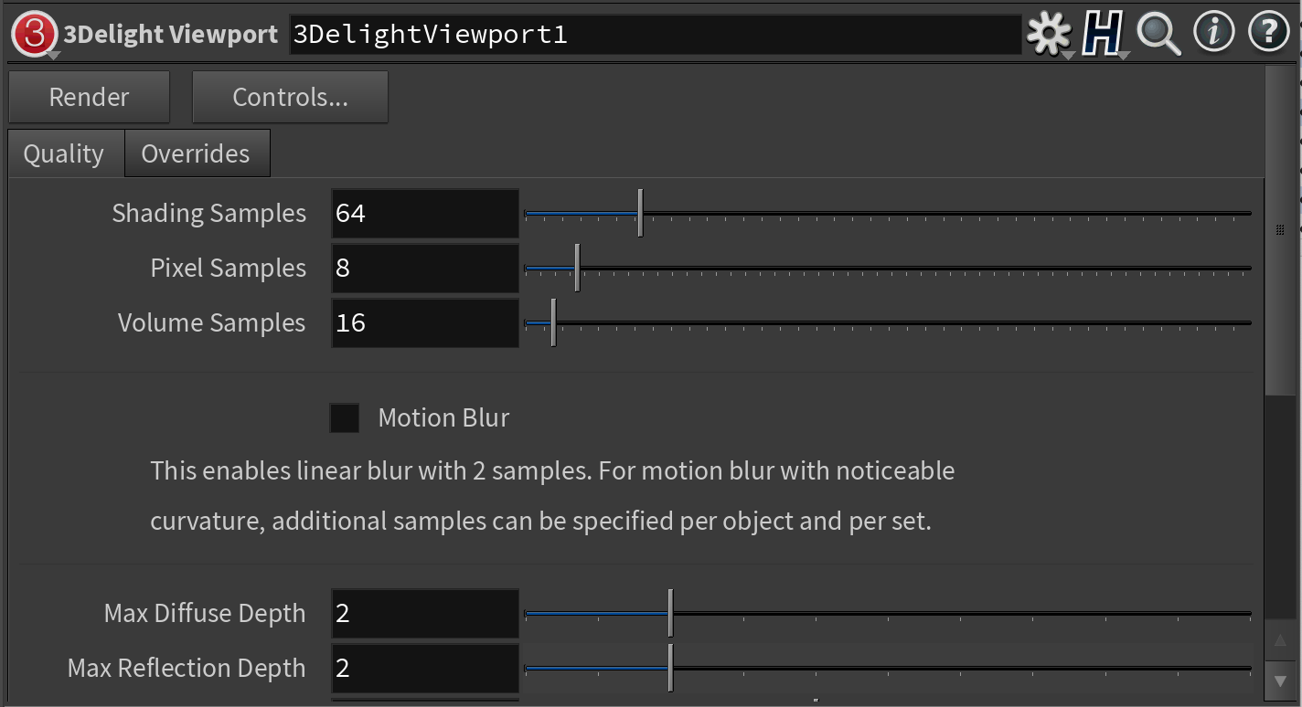Click the Pixel Samples slider handle
The image size is (1302, 707).
pyautogui.click(x=577, y=268)
